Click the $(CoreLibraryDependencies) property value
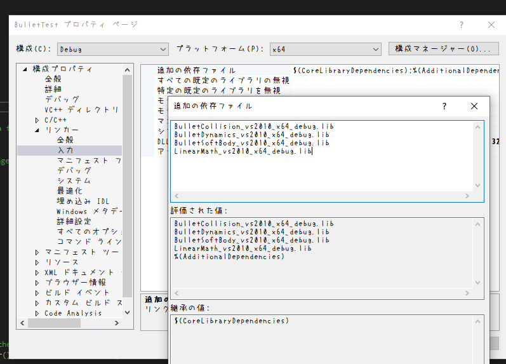 [396, 71]
